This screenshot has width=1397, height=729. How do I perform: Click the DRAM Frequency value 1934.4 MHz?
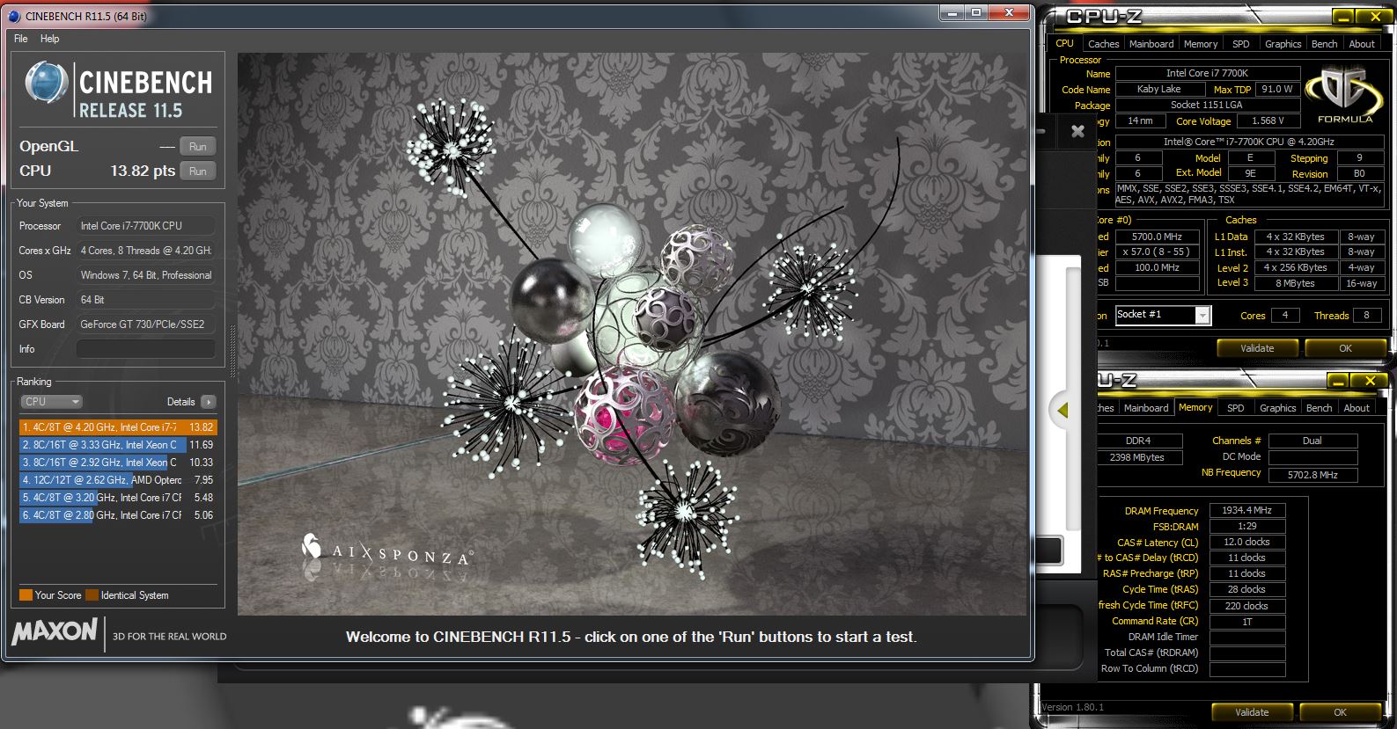click(1246, 510)
